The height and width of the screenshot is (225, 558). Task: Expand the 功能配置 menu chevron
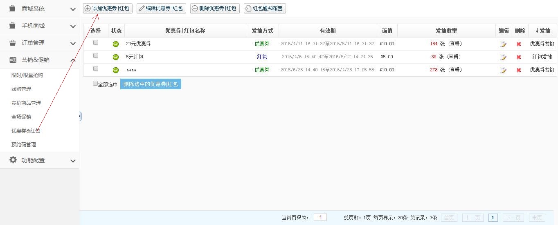[x=73, y=161]
